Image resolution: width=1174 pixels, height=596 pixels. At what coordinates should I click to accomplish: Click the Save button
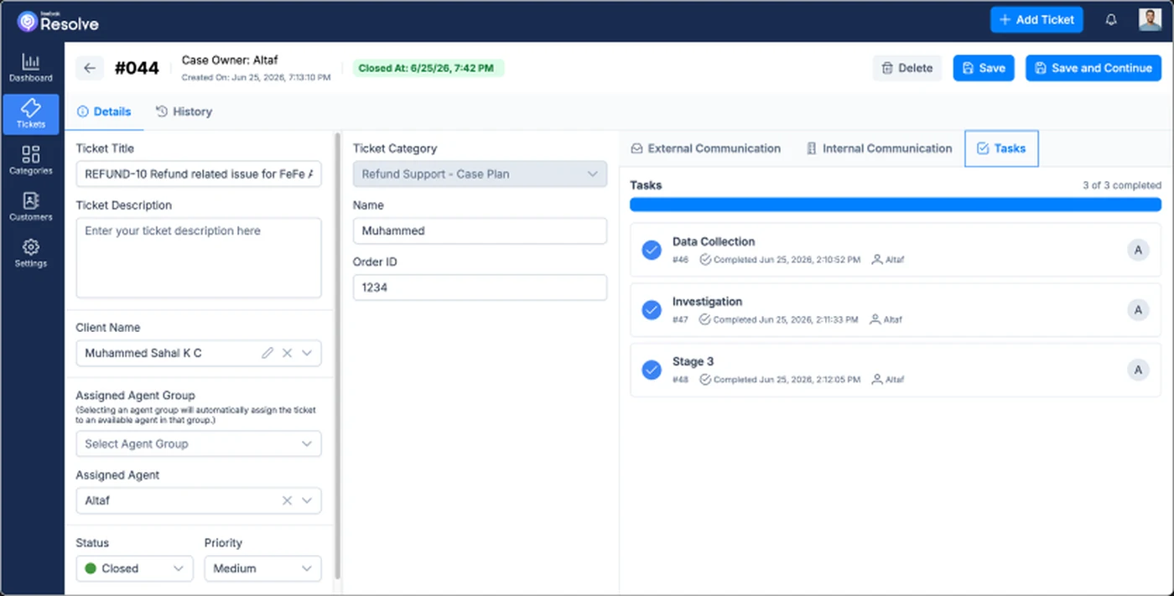coord(984,68)
